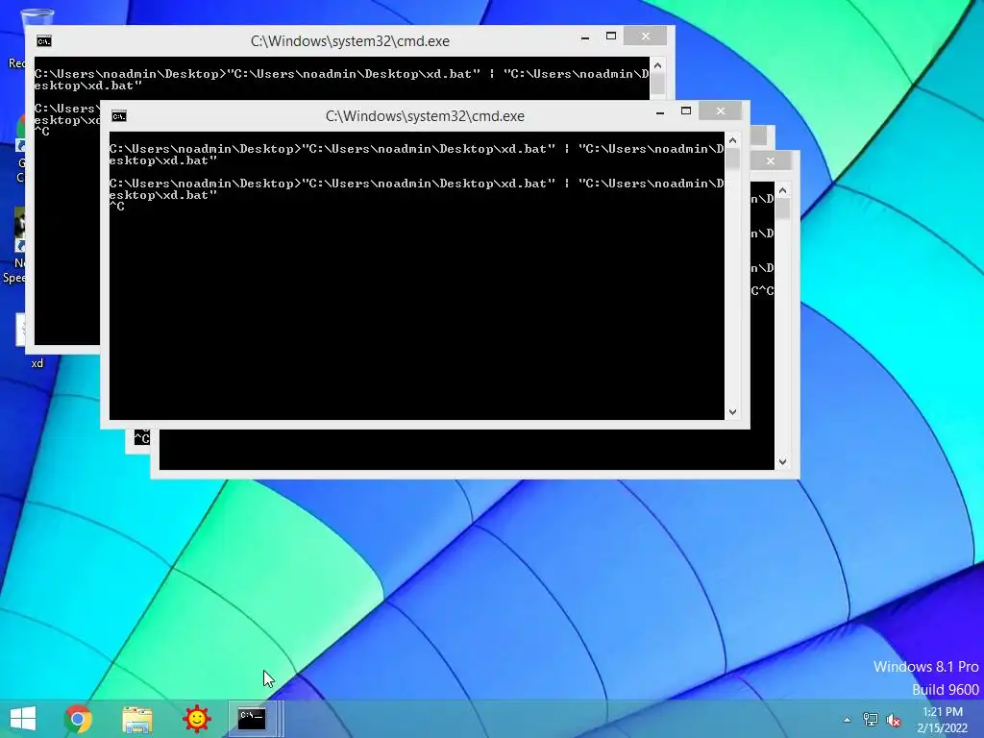Open the red sun icon app on taskbar
Image resolution: width=984 pixels, height=738 pixels.
coord(196,719)
